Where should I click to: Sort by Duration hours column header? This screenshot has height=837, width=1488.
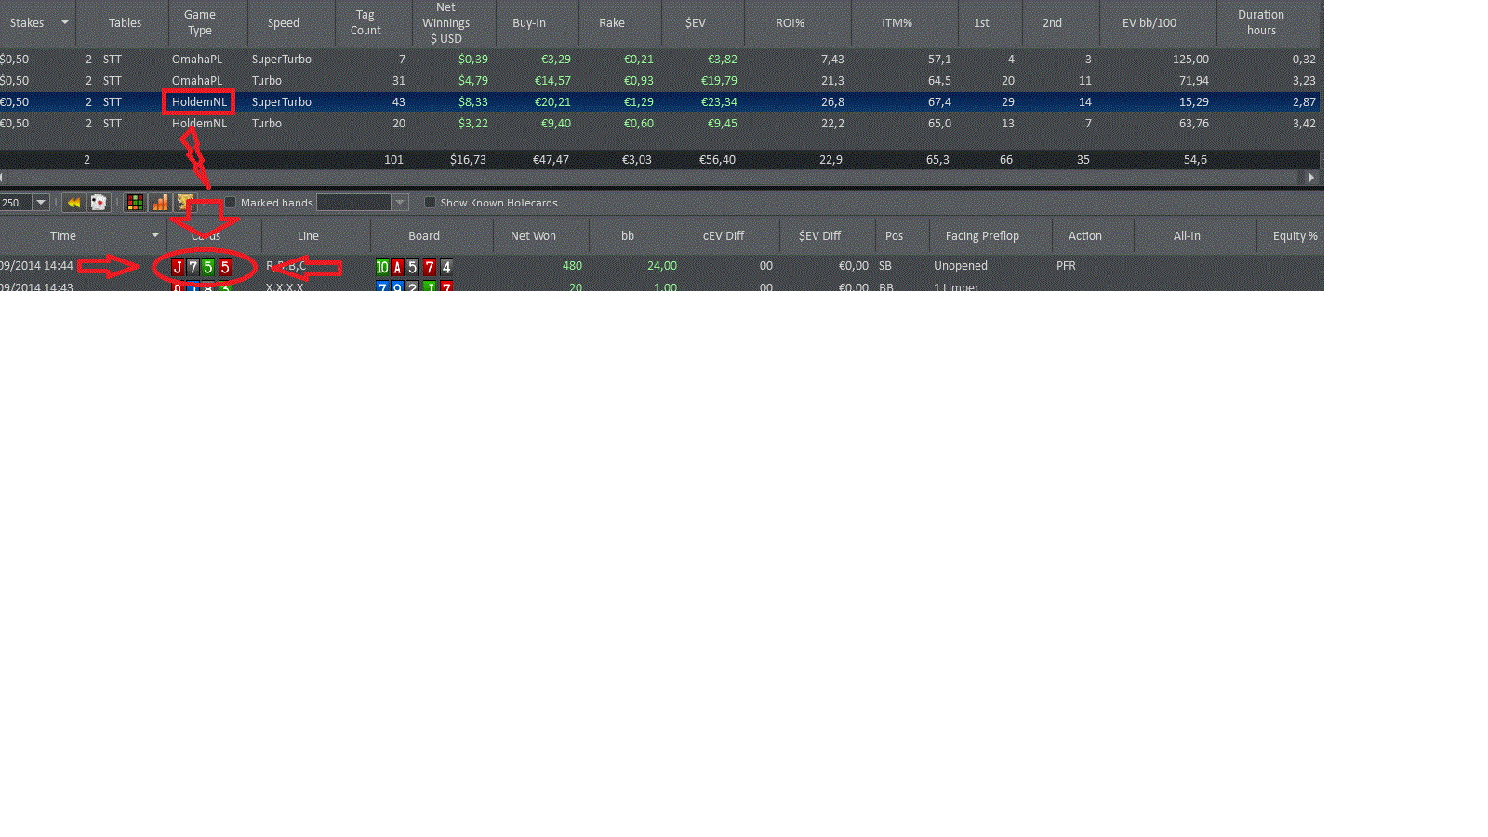[1261, 22]
